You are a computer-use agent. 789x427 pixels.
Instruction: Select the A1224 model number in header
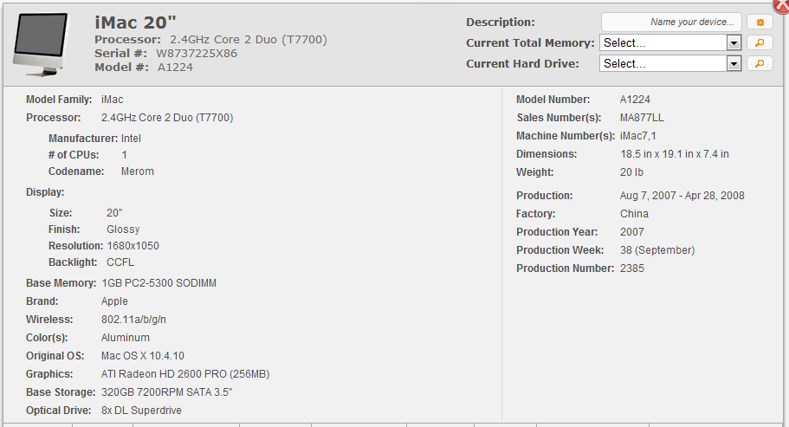click(175, 68)
